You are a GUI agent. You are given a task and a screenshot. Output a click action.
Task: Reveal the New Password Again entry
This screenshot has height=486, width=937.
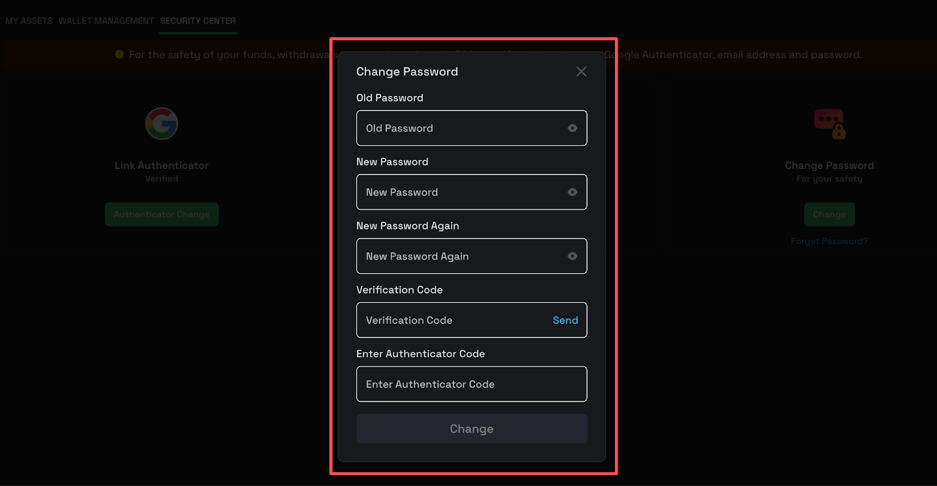tap(572, 256)
